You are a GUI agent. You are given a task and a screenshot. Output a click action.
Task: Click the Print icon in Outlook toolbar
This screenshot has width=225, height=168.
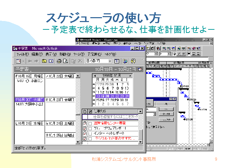point(59,61)
